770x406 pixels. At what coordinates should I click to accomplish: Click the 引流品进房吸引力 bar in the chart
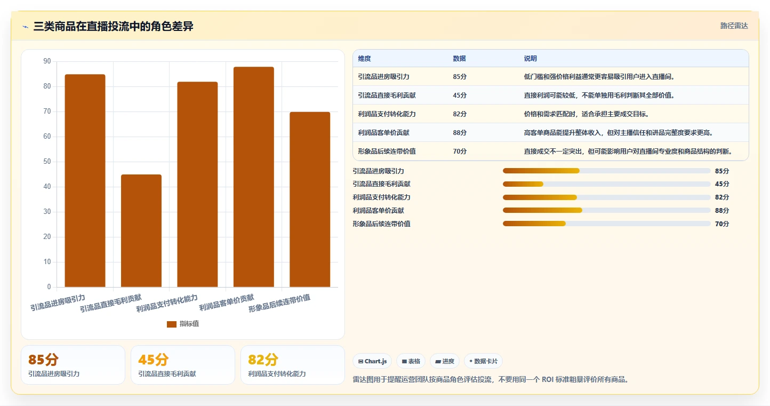pyautogui.click(x=85, y=181)
